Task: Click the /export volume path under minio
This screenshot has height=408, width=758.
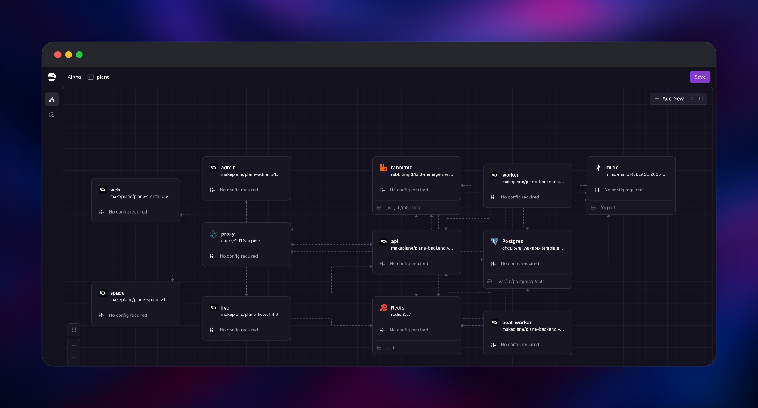Action: (608, 208)
